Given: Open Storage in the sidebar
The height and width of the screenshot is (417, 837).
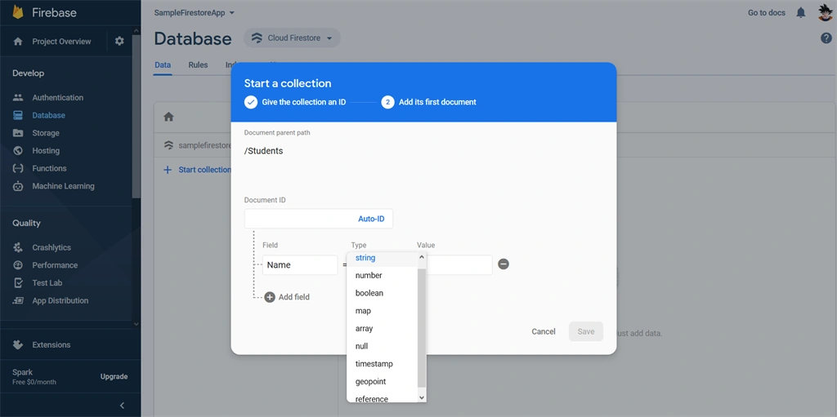Looking at the screenshot, I should pos(46,133).
